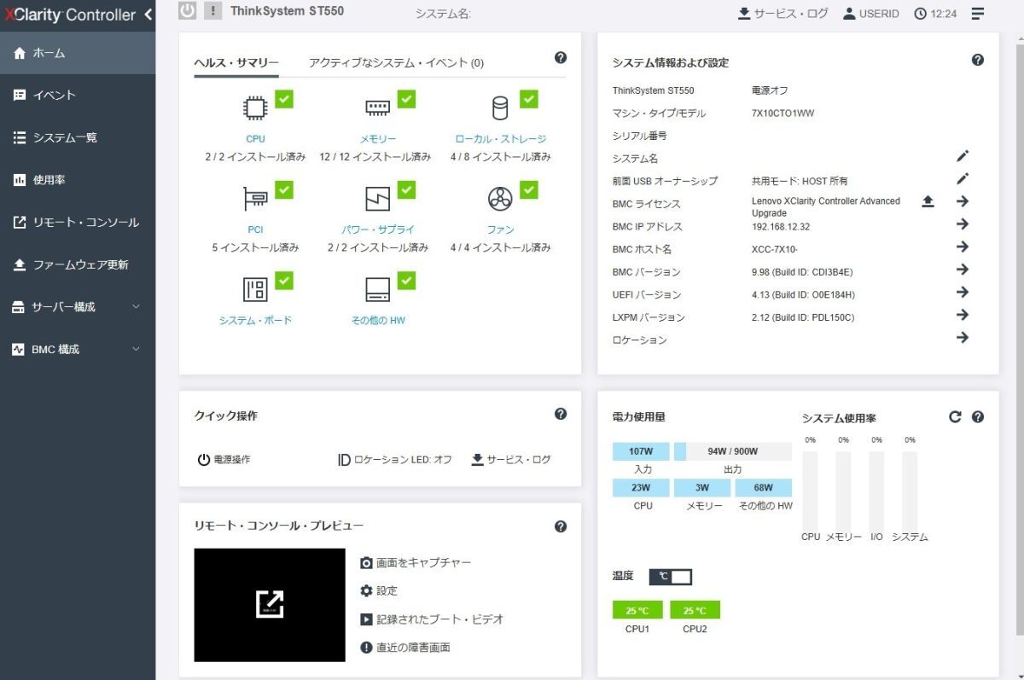
Task: Open the ホーム menu item
Action: (x=78, y=53)
